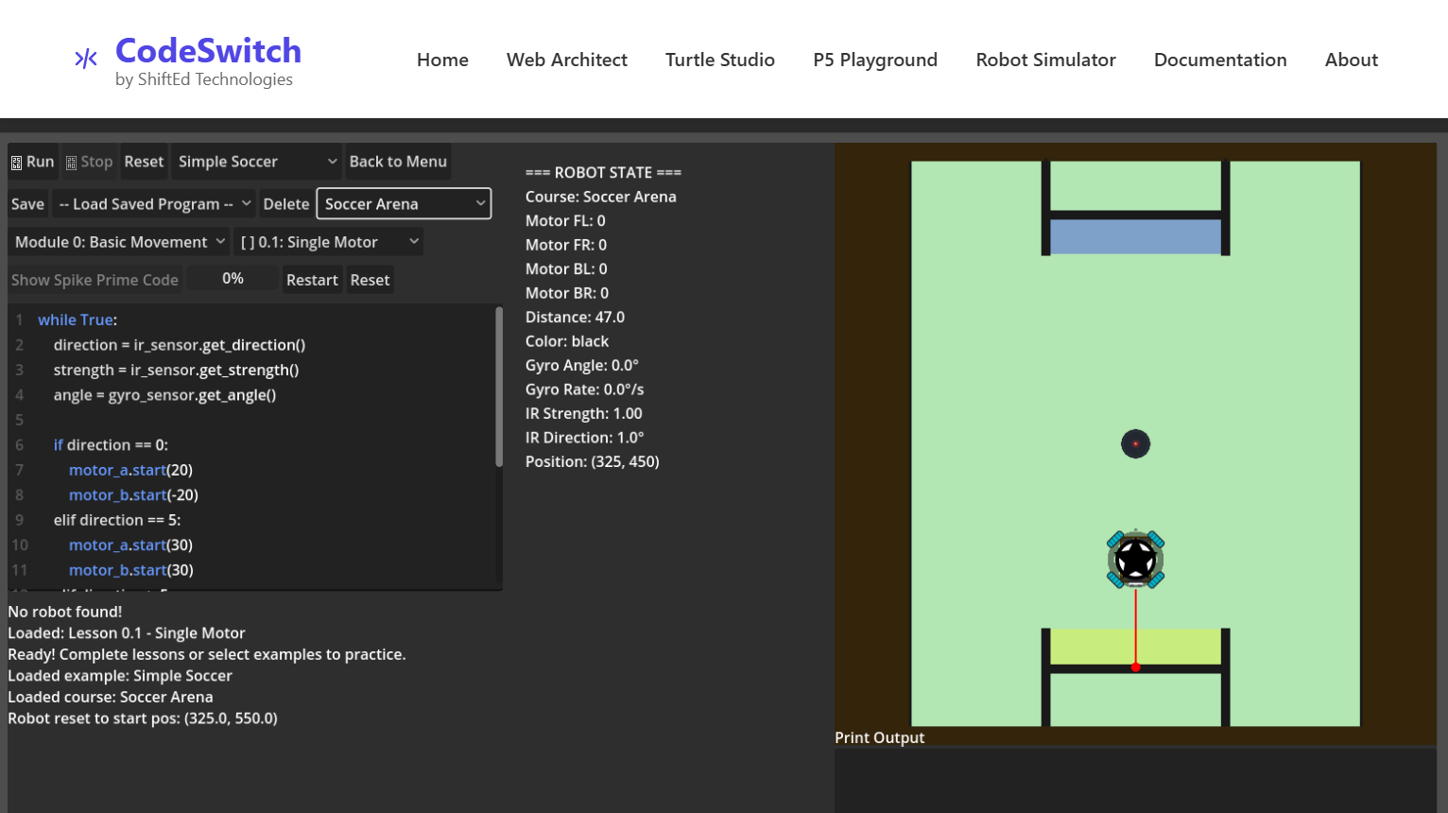The height and width of the screenshot is (813, 1448).
Task: Click the Run grid icon
Action: pos(15,161)
